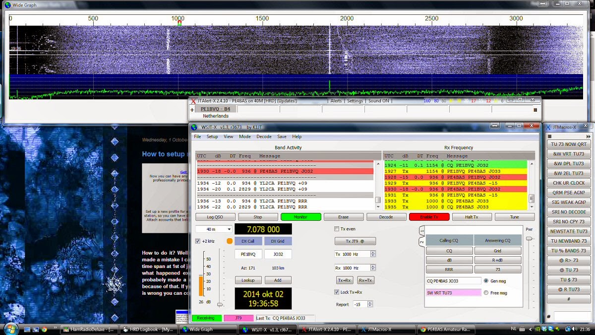Click the double-arrow icon in JTMacros-X
Viewport: 595px width, 335px height.
tap(589, 136)
